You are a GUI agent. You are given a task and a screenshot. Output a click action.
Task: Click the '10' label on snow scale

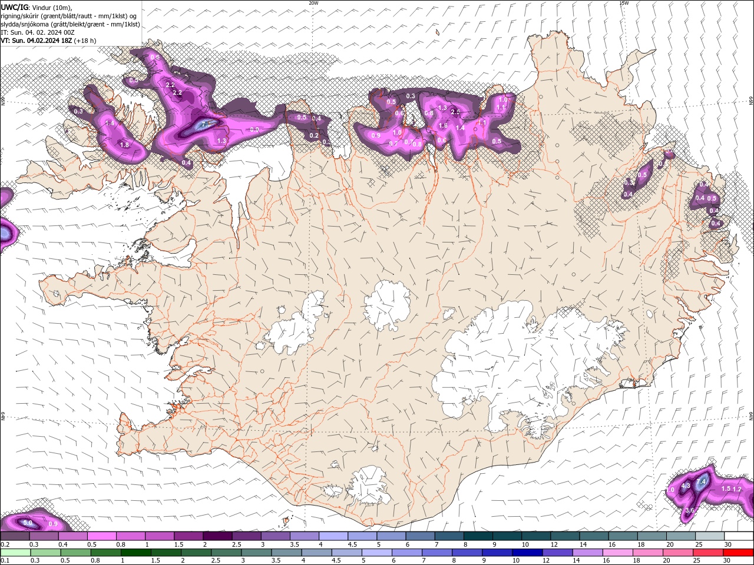[x=525, y=544]
